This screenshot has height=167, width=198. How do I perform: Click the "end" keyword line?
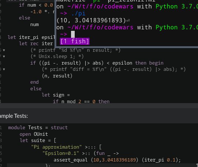pos(34,82)
